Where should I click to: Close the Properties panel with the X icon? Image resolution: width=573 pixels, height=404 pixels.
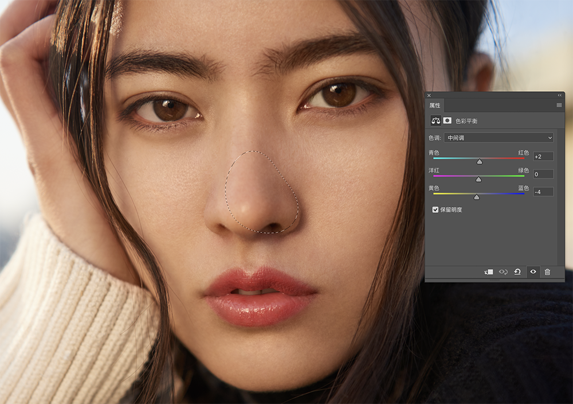429,95
